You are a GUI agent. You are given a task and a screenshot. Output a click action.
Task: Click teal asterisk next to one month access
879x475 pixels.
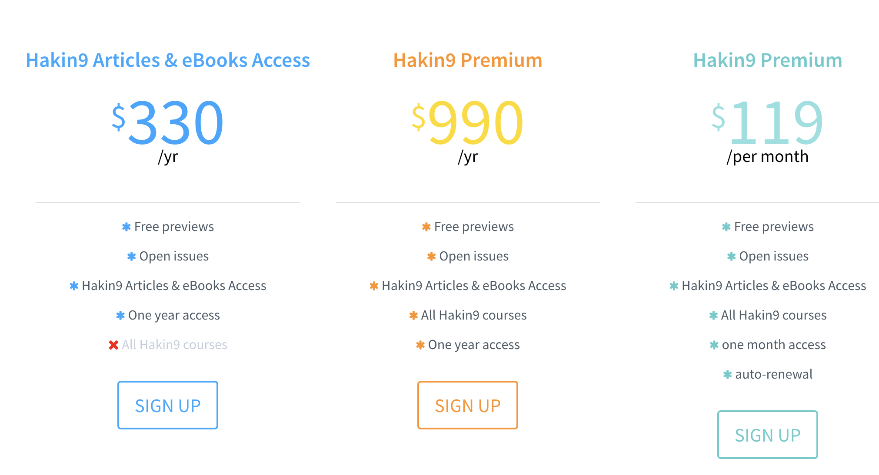(x=714, y=345)
